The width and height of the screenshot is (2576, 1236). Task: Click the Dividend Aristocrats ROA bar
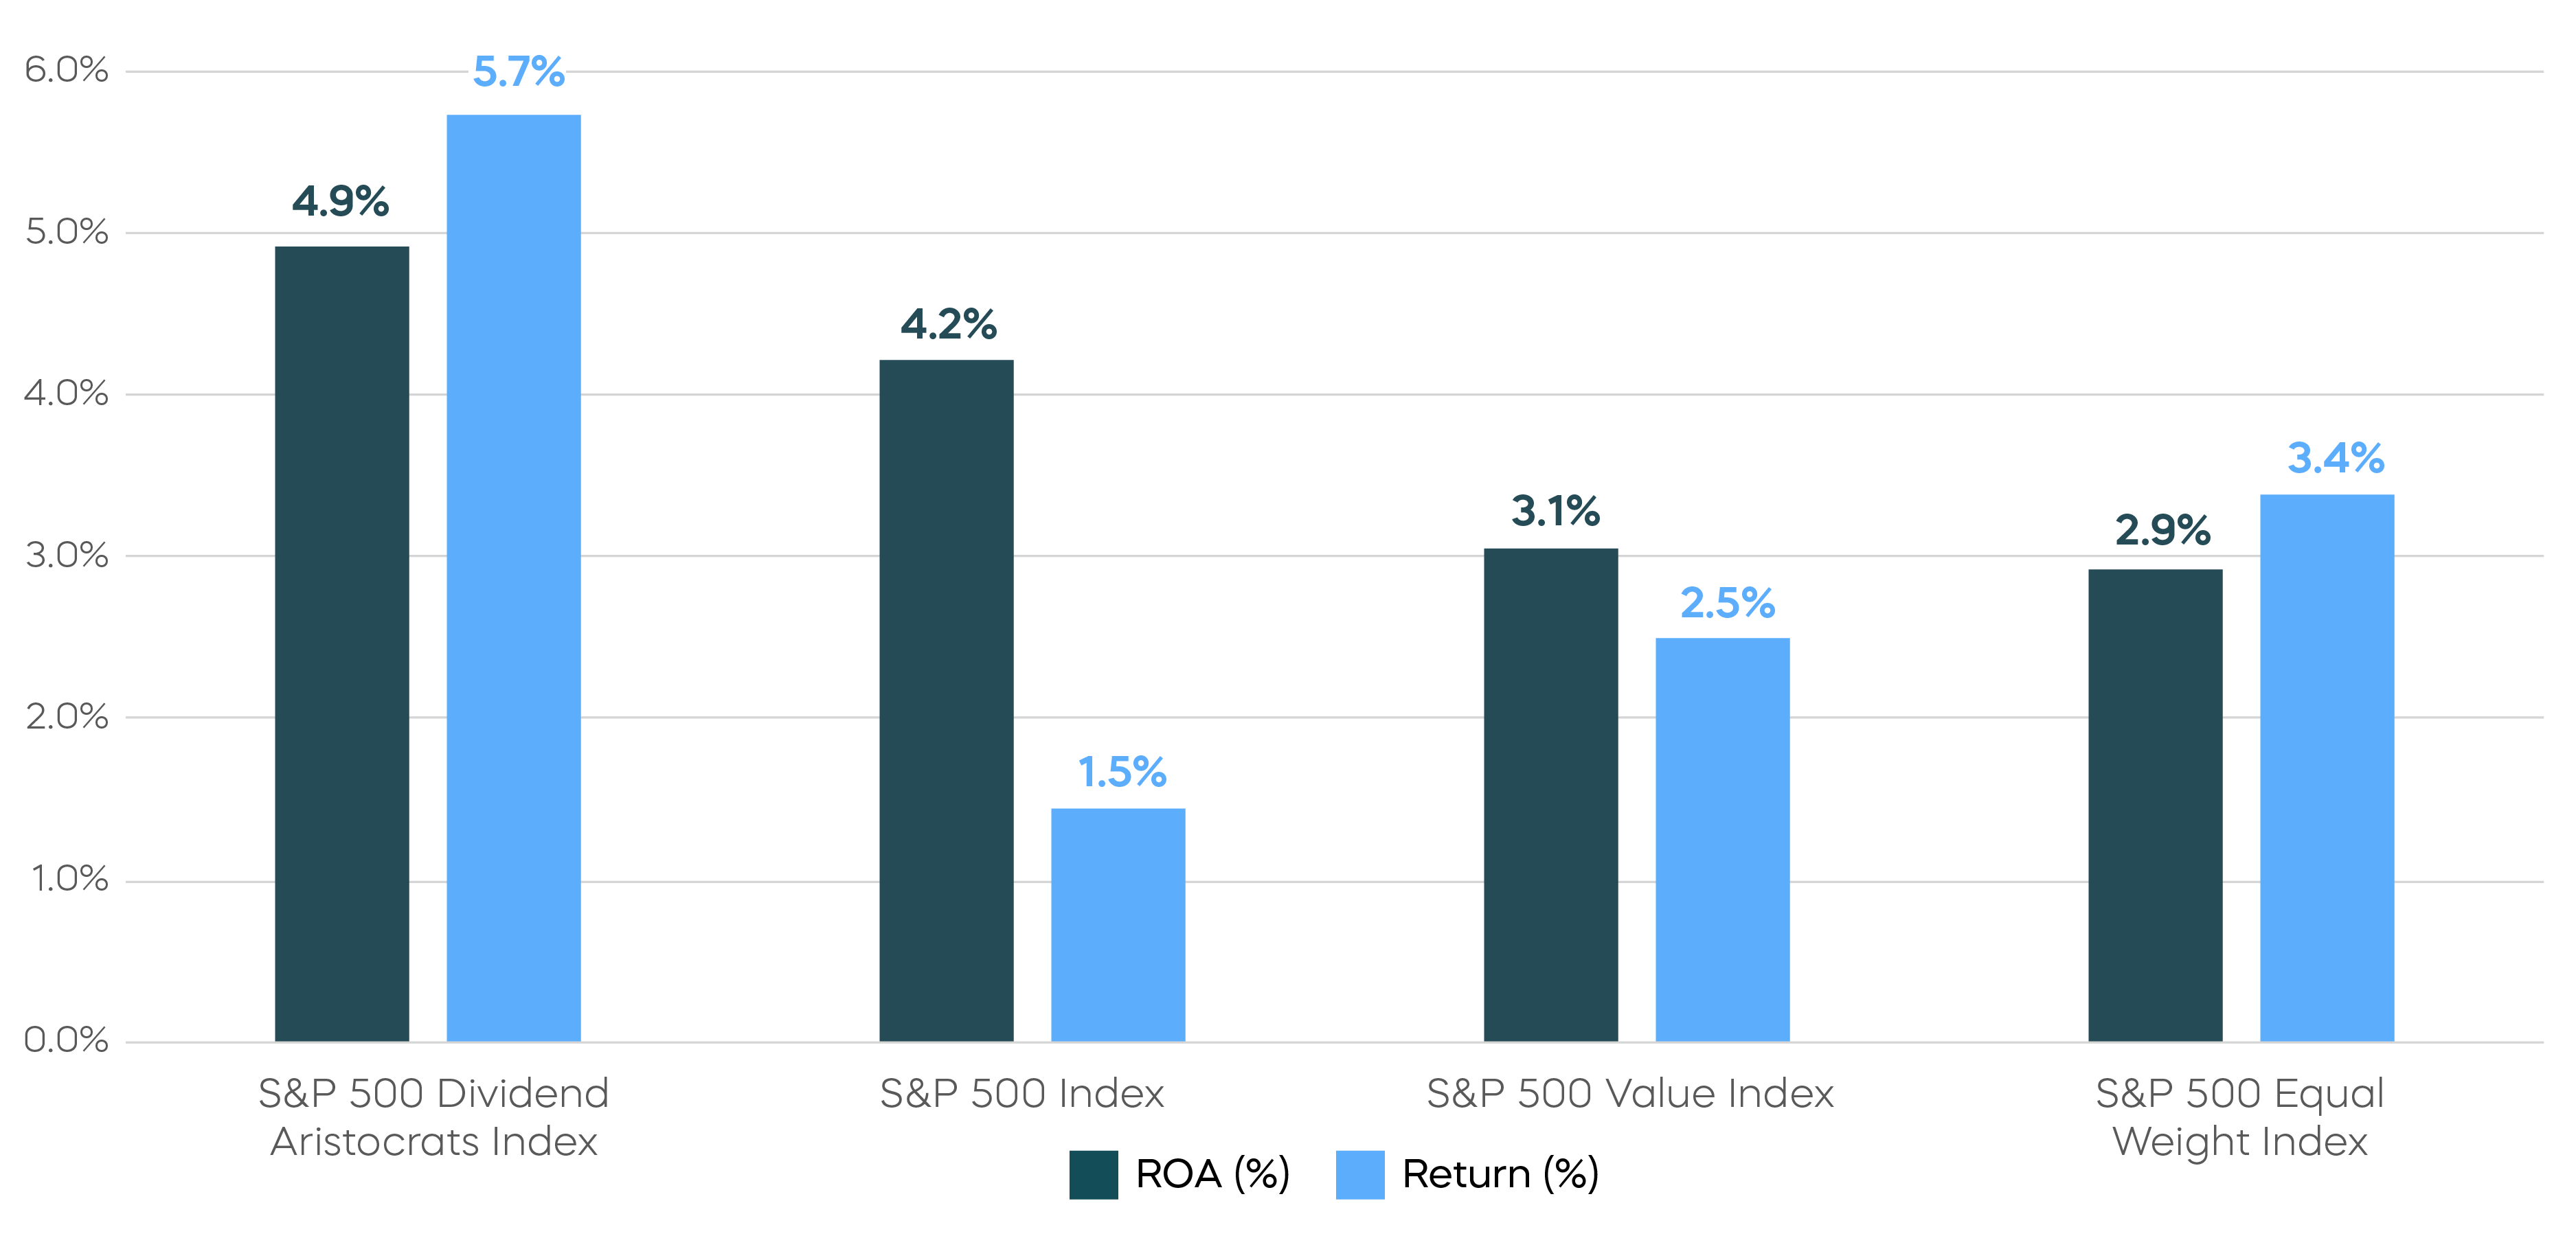click(x=342, y=644)
